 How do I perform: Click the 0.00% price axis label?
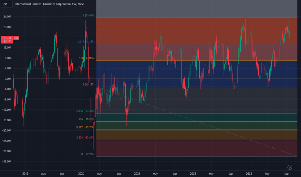coord(8,79)
